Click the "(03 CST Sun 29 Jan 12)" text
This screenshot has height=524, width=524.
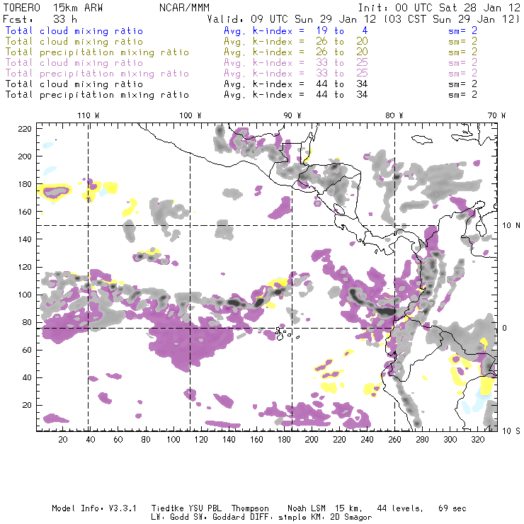coord(452,19)
